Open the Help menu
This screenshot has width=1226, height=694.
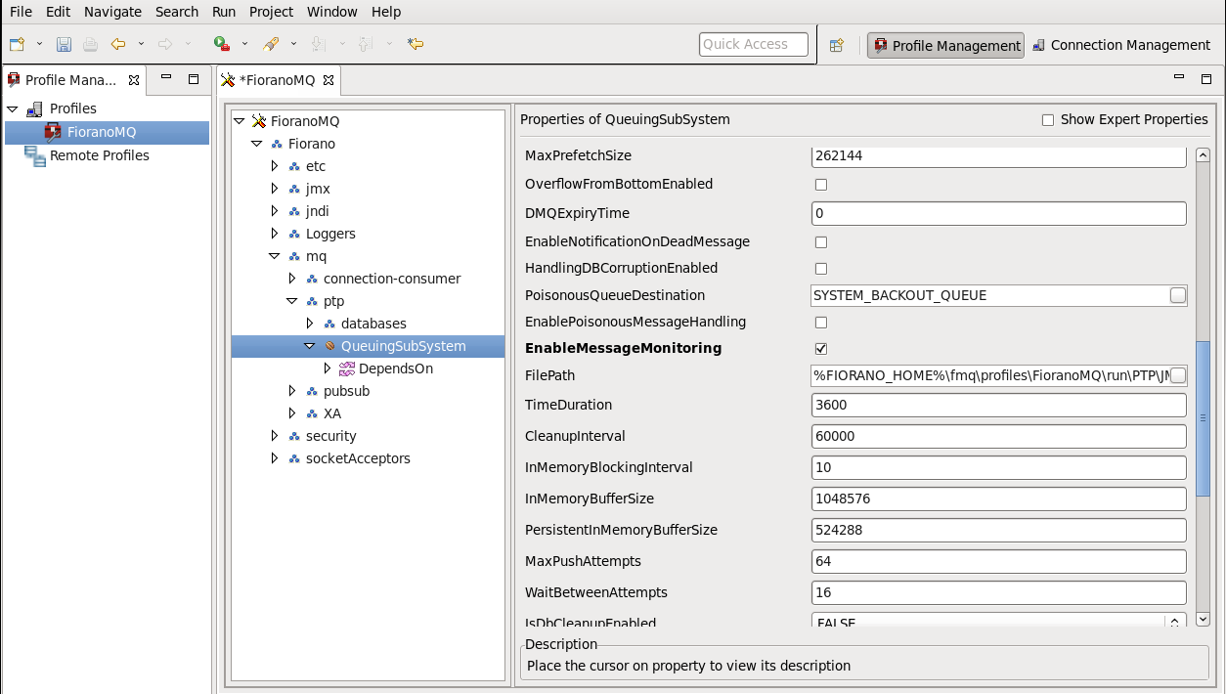[386, 12]
